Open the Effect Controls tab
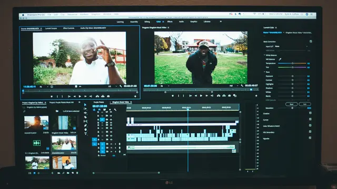The image size is (337, 189). click(x=69, y=28)
